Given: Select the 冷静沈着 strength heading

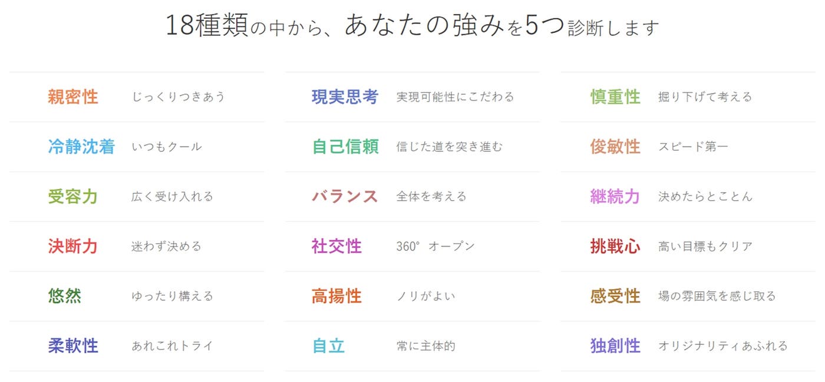Looking at the screenshot, I should 81,147.
